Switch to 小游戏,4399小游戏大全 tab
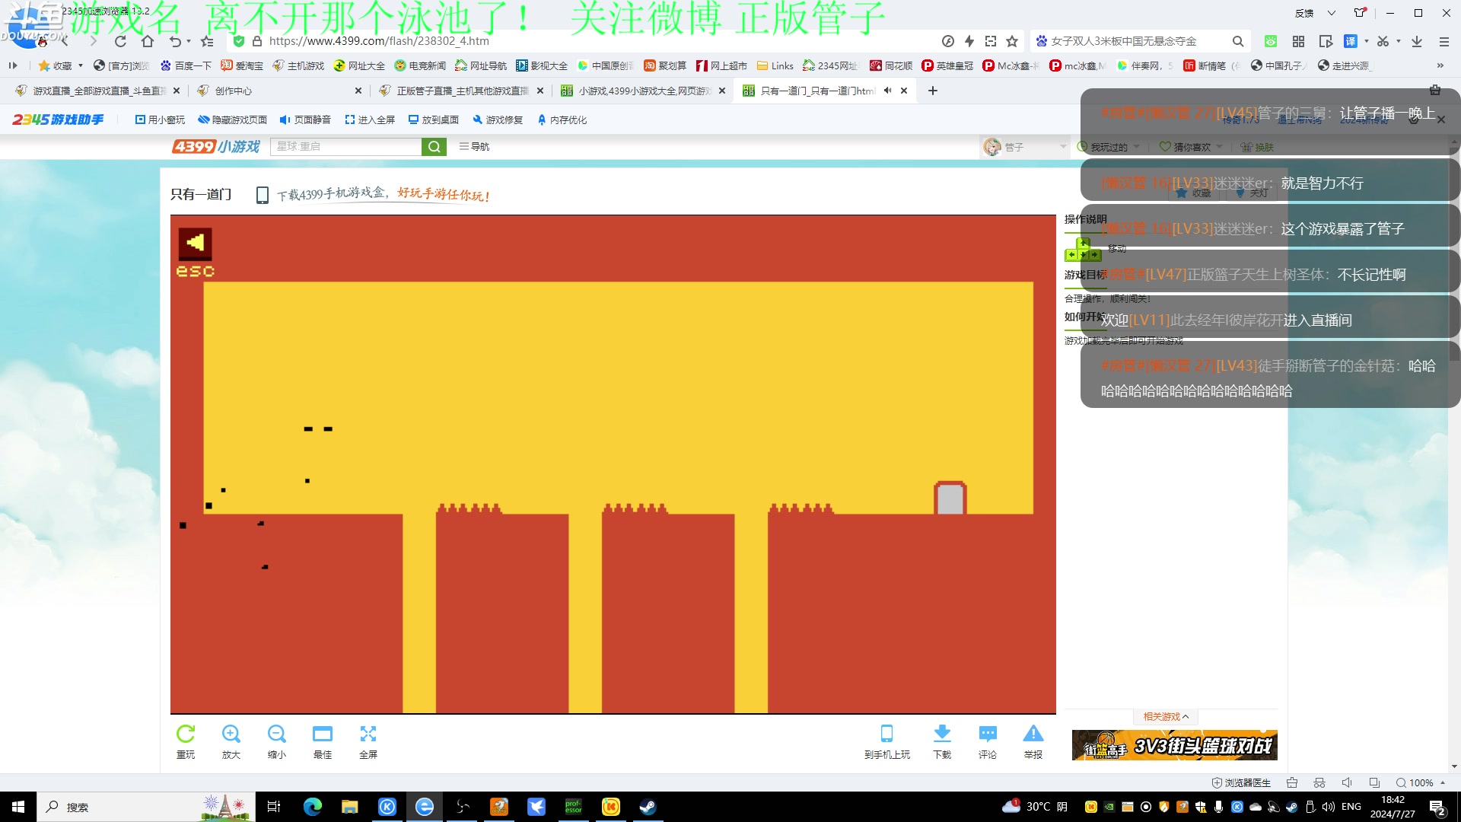This screenshot has width=1461, height=822. 643,91
